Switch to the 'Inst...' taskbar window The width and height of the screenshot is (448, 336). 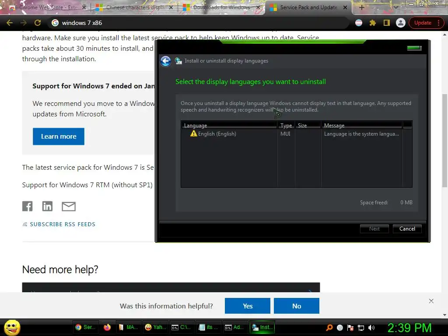[x=262, y=327]
